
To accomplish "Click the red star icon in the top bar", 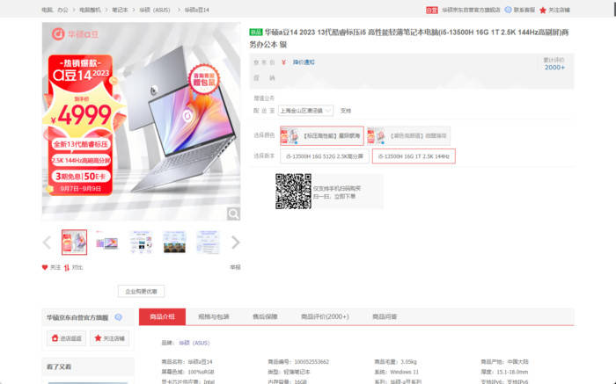I will [x=543, y=11].
